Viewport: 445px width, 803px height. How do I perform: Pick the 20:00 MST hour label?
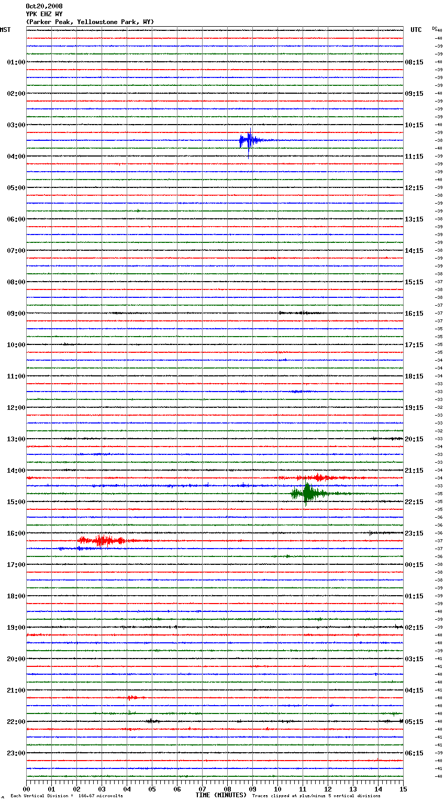pos(16,659)
